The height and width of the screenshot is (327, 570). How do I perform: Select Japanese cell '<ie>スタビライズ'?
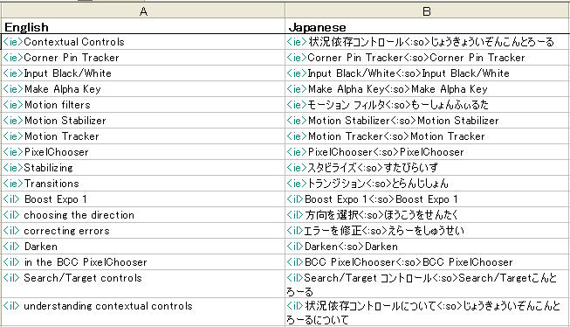coord(427,168)
